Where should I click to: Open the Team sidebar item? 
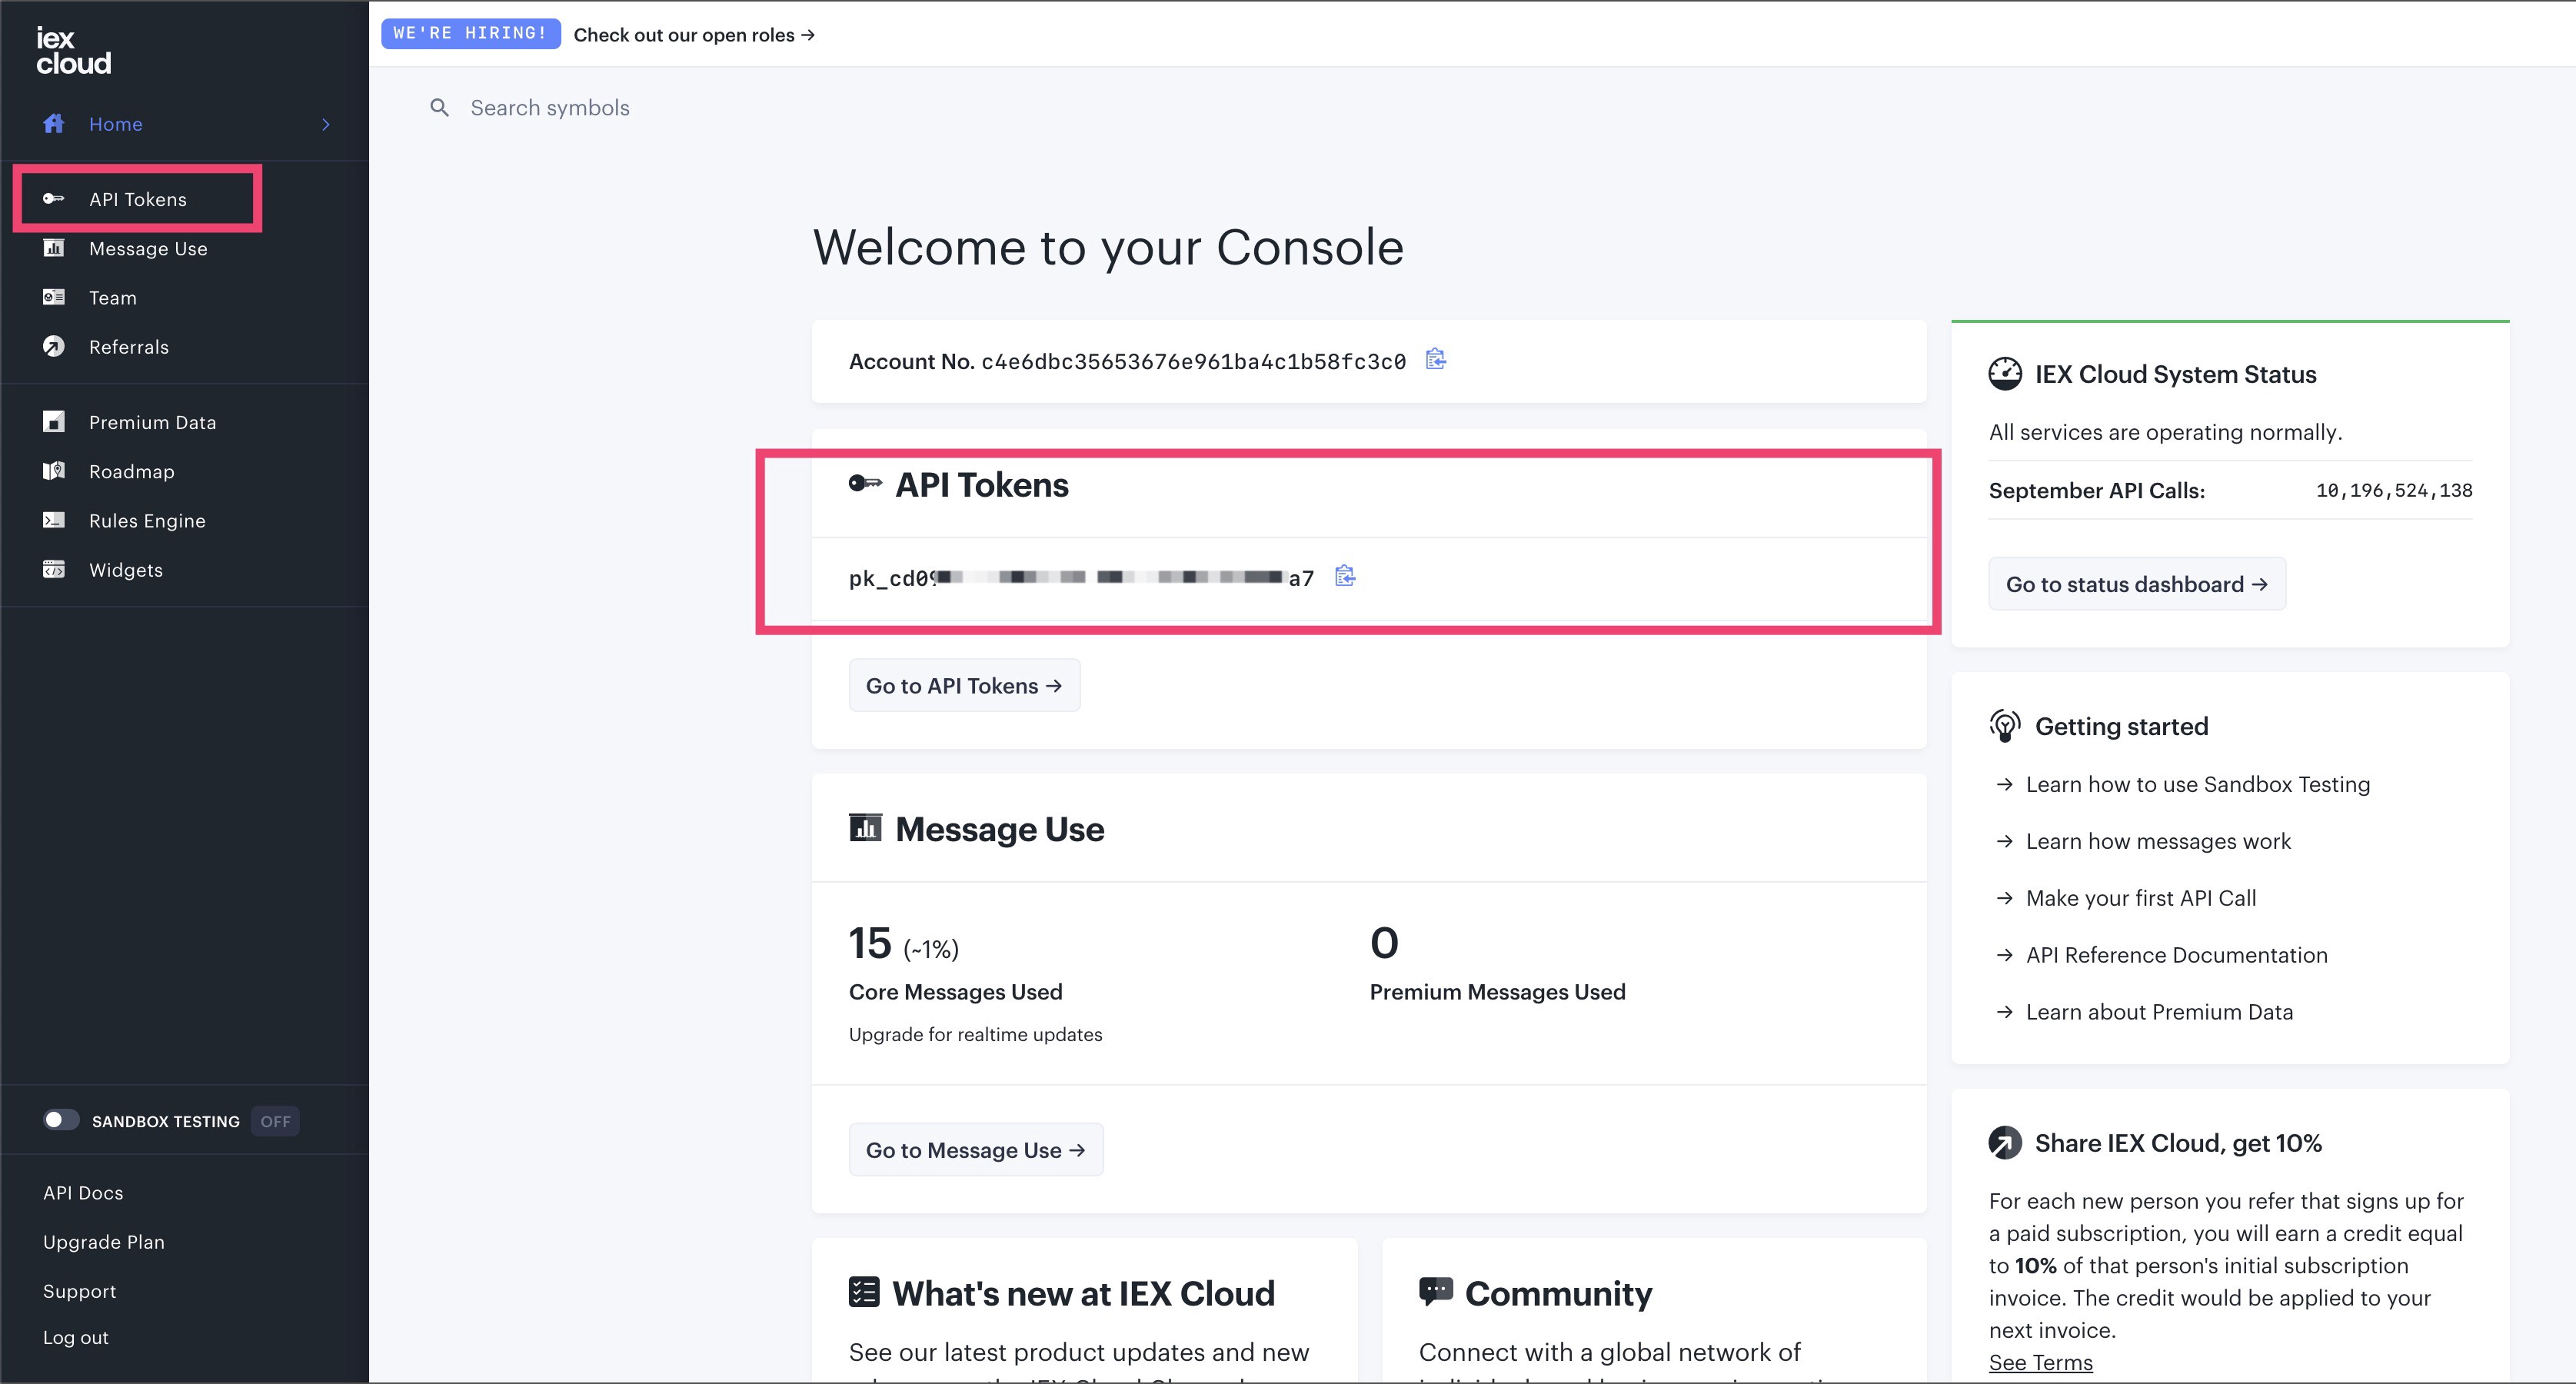pos(112,298)
